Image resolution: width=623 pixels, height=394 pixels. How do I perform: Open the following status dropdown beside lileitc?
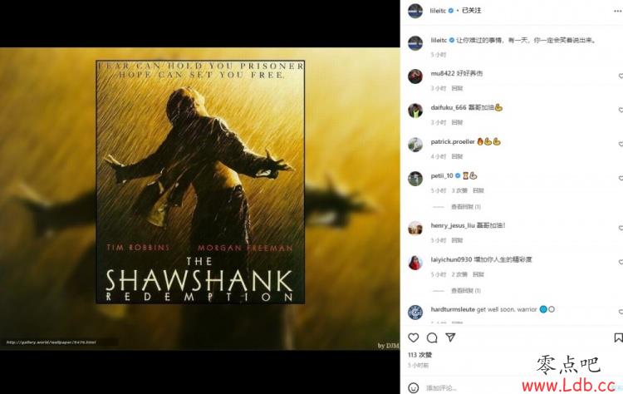(471, 11)
